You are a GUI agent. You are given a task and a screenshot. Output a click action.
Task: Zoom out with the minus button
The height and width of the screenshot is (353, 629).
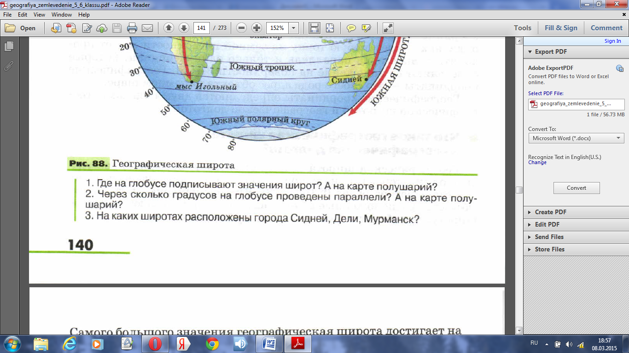(242, 28)
